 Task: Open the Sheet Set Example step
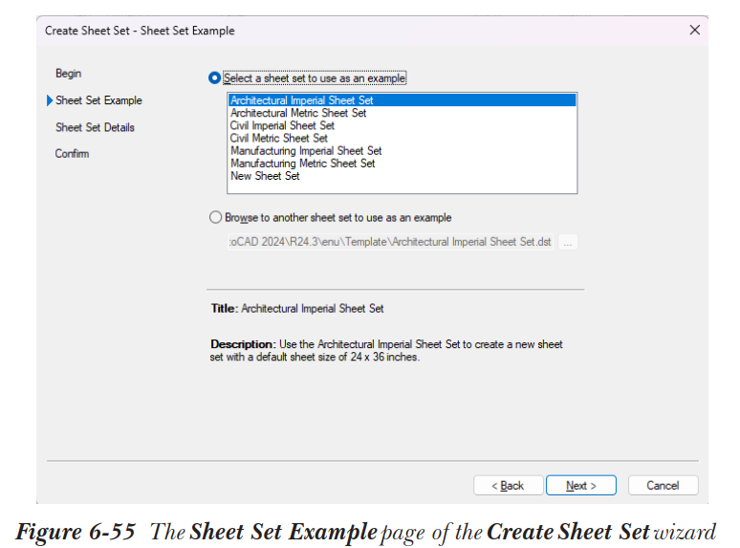click(x=98, y=100)
